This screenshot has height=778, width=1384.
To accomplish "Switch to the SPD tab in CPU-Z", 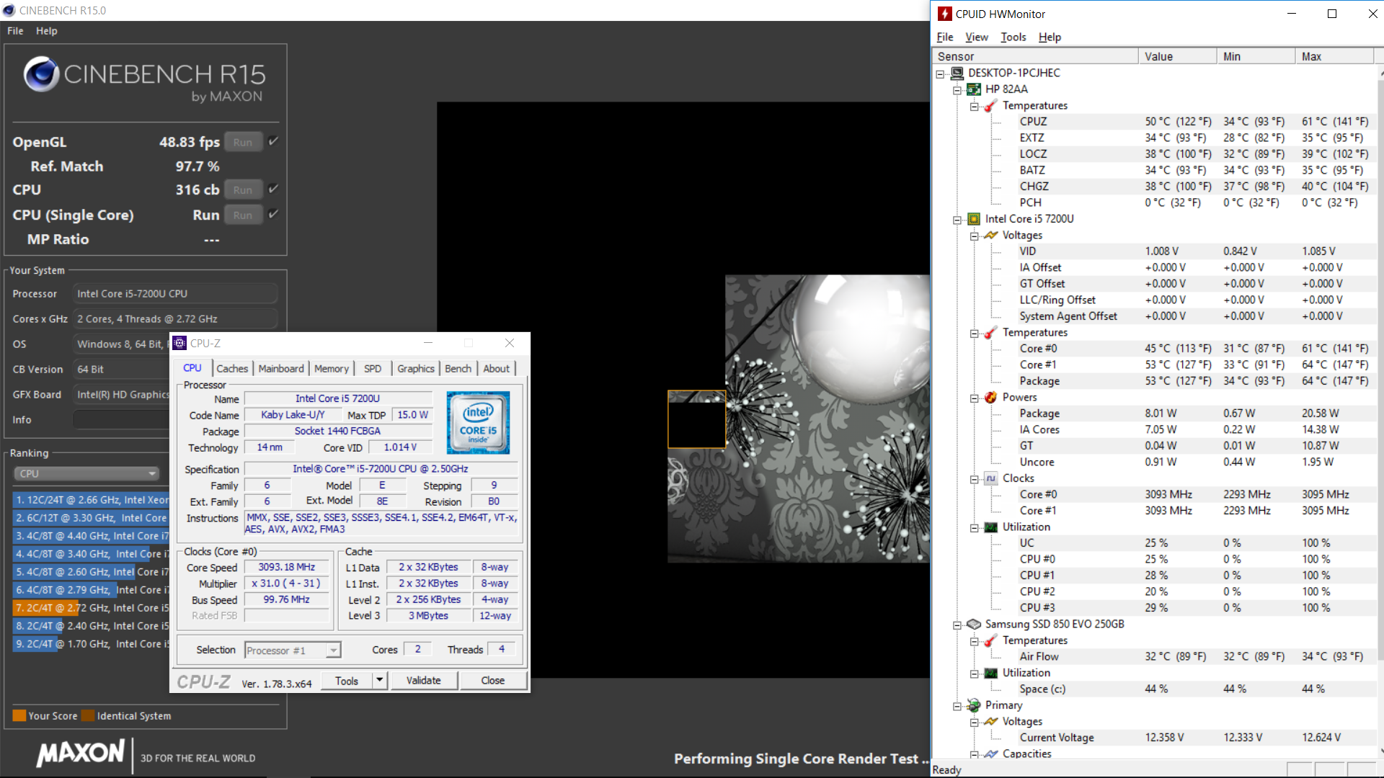I will tap(373, 368).
